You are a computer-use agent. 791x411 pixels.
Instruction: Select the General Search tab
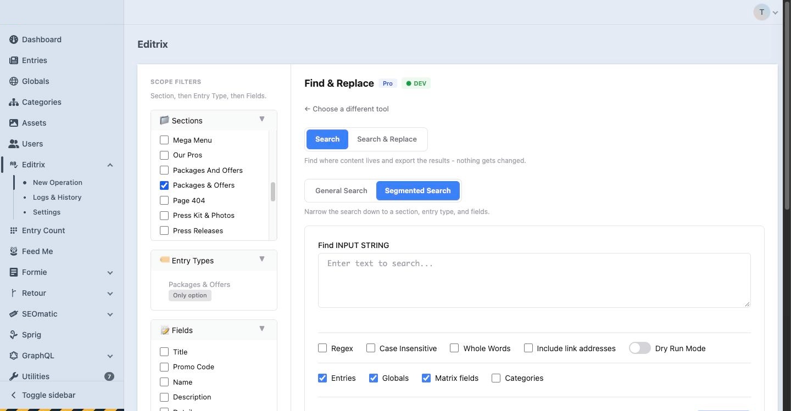(x=341, y=191)
